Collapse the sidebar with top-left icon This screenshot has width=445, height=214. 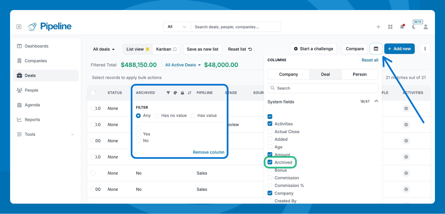click(x=19, y=27)
